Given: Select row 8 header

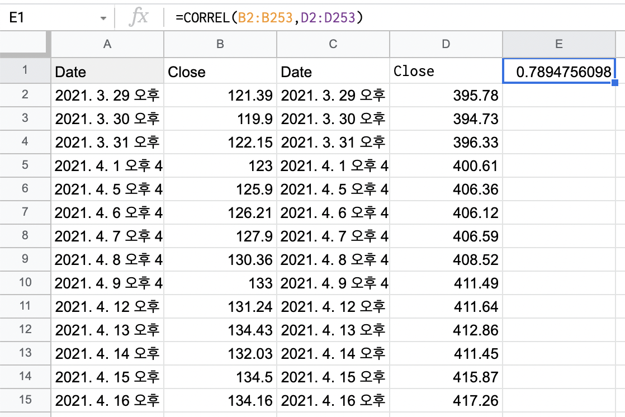Looking at the screenshot, I should pyautogui.click(x=25, y=235).
